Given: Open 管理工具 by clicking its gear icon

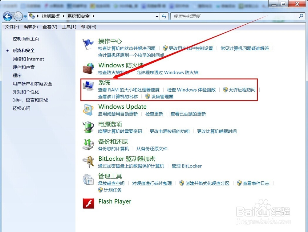Looking at the screenshot, I should coord(88,179).
